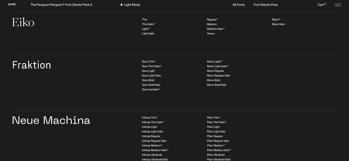Select Neue Machina Plain Light Italic
This screenshot has width=349, height=161.
tap(216, 132)
